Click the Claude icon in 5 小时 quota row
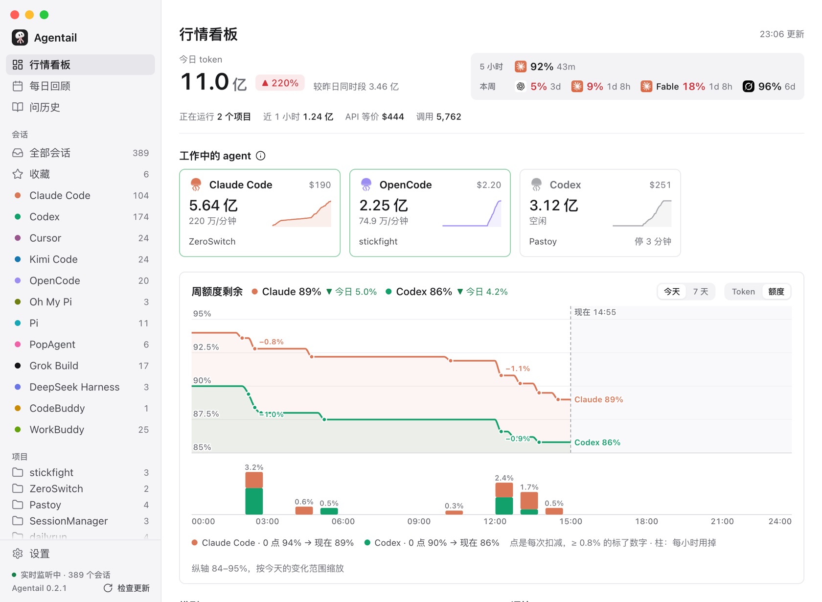Screen dimensions: 822x602 point(521,67)
